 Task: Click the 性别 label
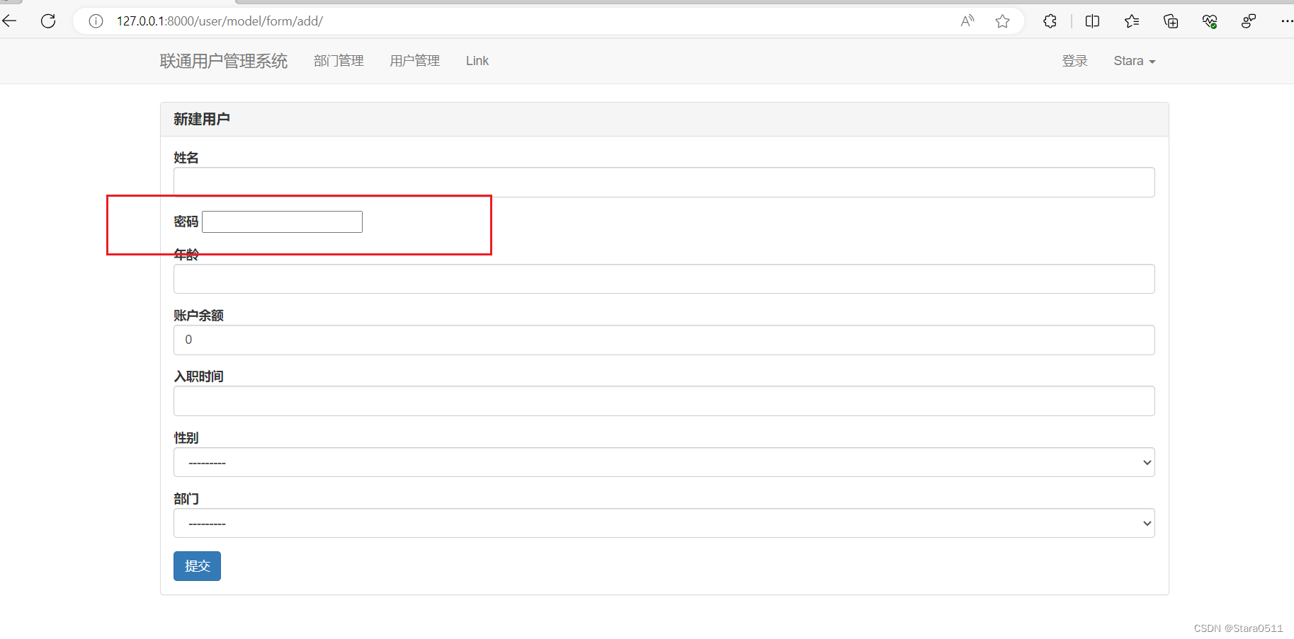pyautogui.click(x=186, y=438)
